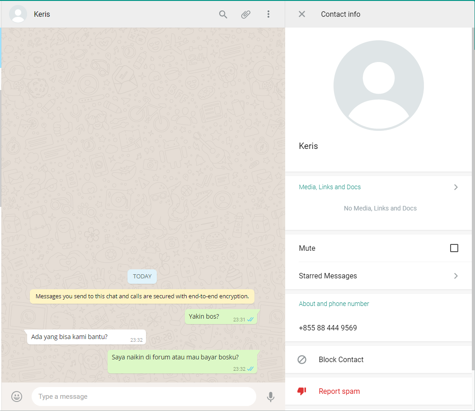Expand Starred Messages chevron
Screen dimensions: 475x411
(x=456, y=276)
